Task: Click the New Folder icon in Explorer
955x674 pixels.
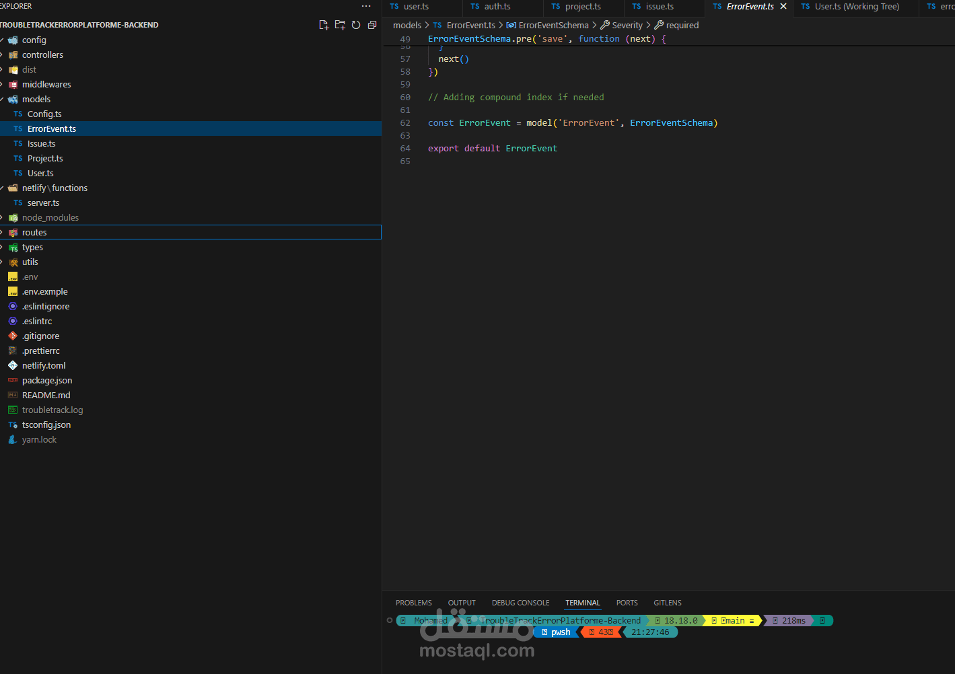Action: pos(340,25)
